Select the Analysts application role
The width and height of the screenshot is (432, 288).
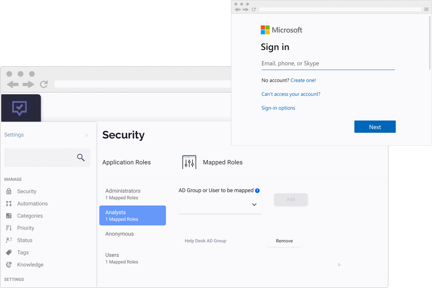click(x=132, y=216)
